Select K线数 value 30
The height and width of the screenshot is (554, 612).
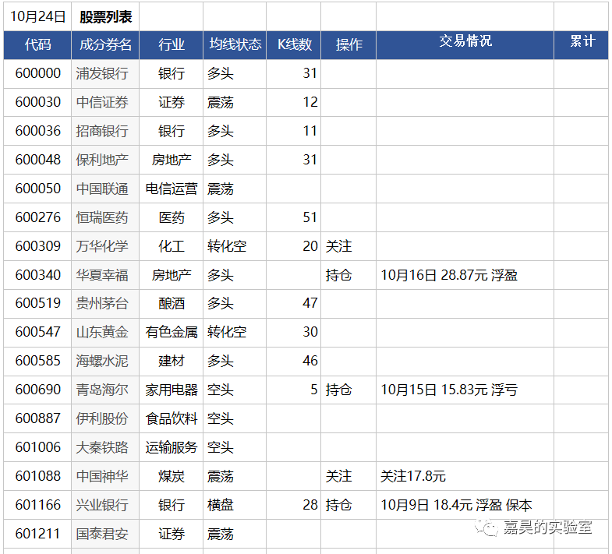click(x=293, y=332)
